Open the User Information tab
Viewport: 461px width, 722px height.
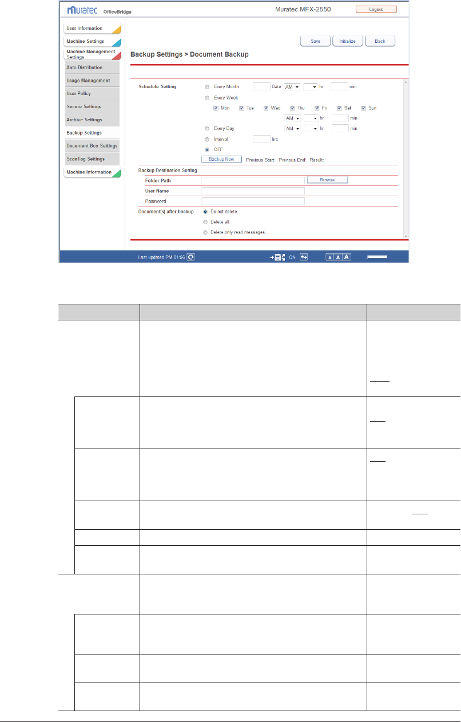coord(92,29)
